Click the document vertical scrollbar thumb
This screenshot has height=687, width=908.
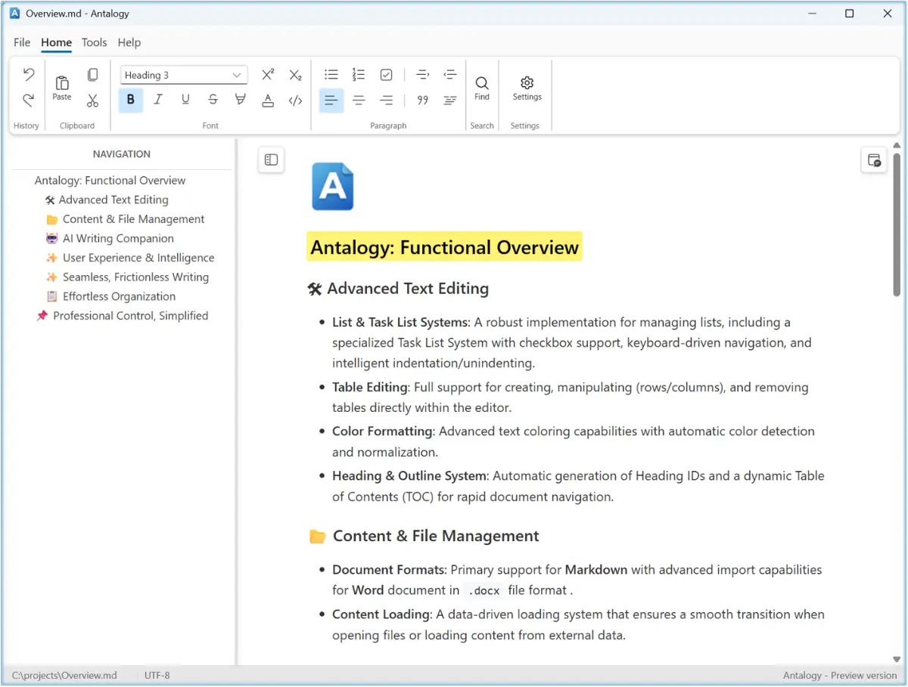[897, 224]
